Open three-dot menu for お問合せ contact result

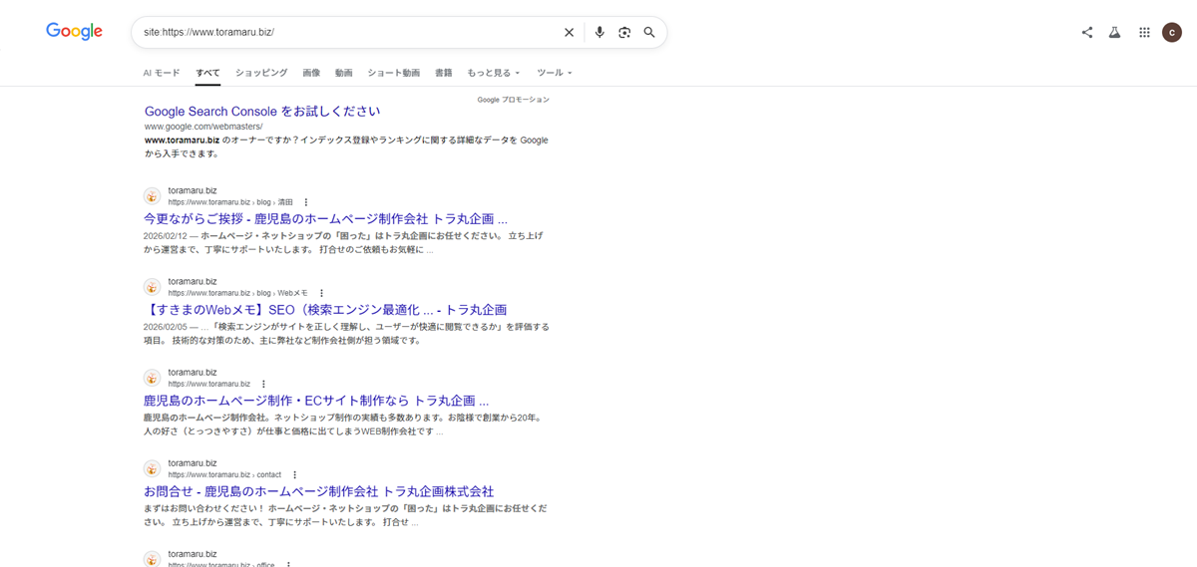(294, 474)
